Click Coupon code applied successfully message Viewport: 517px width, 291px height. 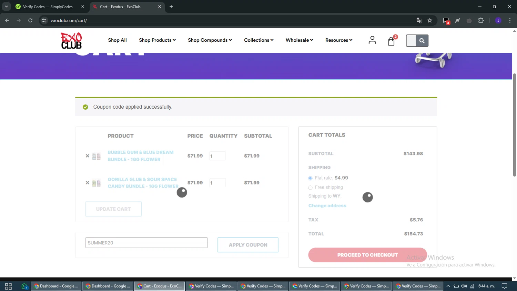click(x=133, y=107)
